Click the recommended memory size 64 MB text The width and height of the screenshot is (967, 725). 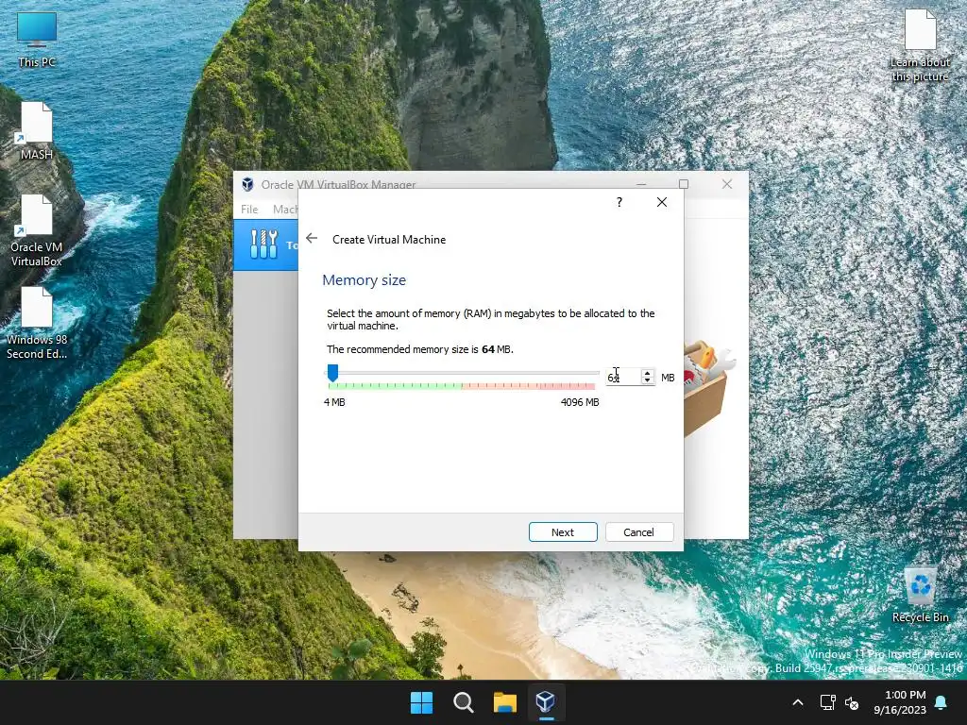[x=420, y=349]
